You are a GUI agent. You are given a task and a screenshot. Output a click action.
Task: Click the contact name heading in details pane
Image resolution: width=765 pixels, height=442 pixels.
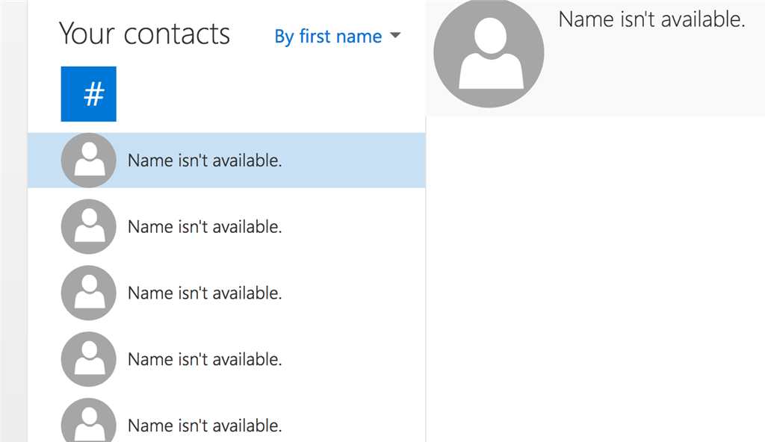pos(651,19)
